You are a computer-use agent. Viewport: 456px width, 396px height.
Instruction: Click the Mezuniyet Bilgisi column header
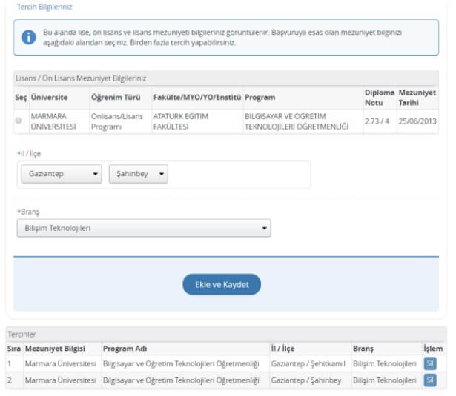tap(55, 349)
